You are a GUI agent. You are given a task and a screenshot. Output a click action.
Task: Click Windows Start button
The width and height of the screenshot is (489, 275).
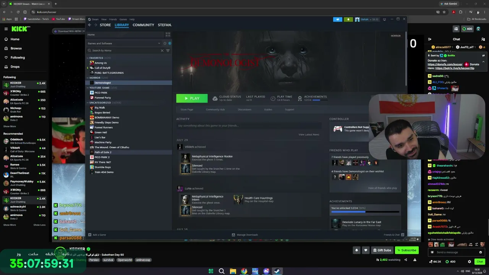tap(210, 271)
